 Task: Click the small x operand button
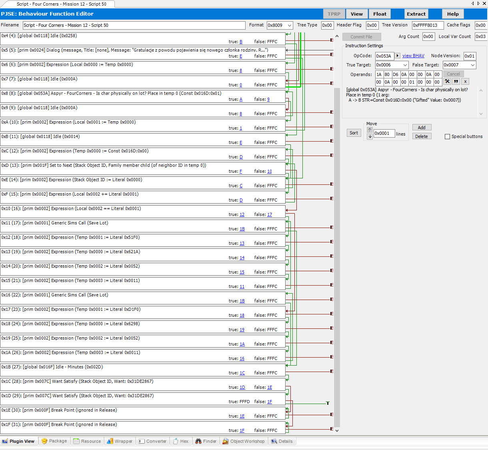pyautogui.click(x=465, y=82)
